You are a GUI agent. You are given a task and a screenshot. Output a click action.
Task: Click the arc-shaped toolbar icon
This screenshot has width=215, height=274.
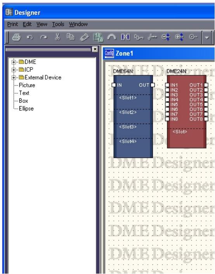pos(112,37)
